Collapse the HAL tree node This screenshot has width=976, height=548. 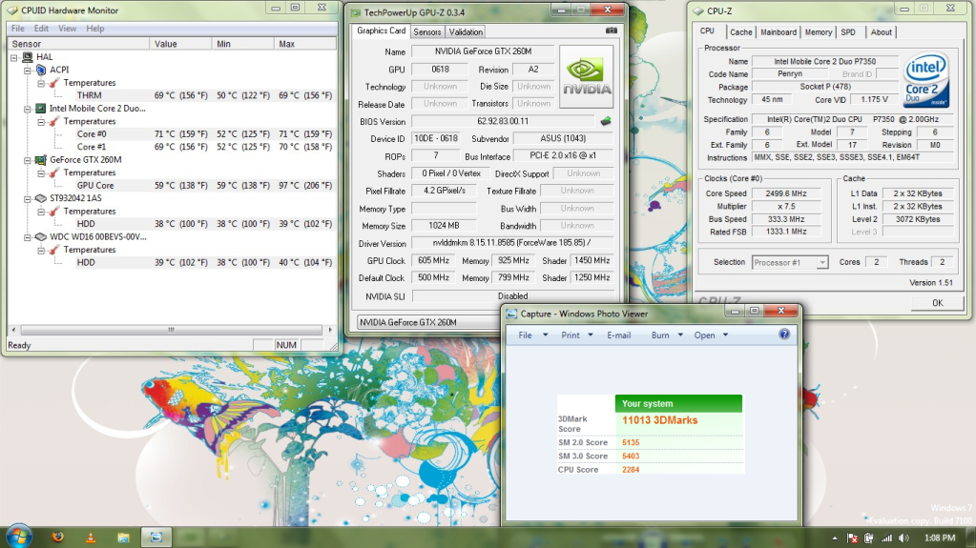13,57
